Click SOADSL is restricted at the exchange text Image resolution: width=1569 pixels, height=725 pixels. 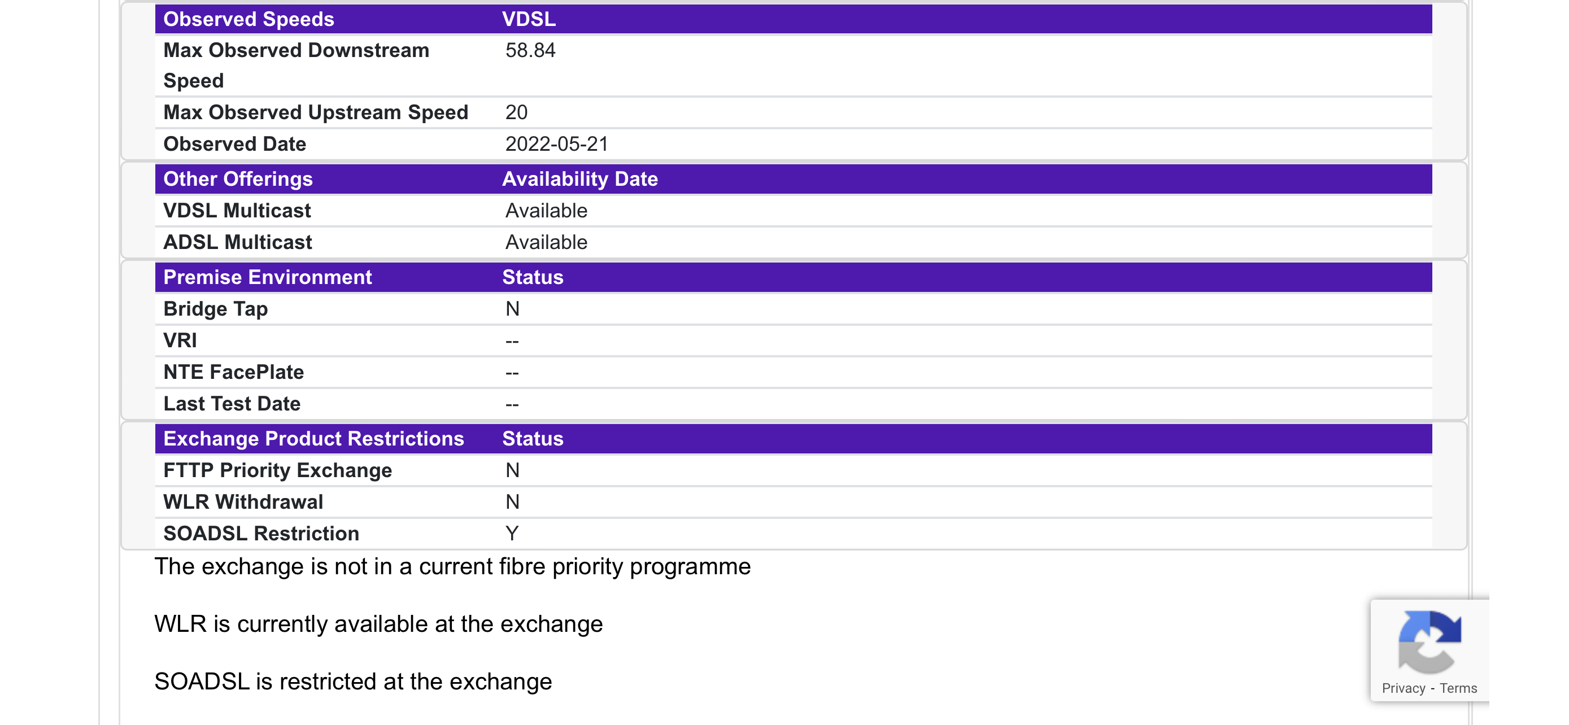pyautogui.click(x=352, y=682)
